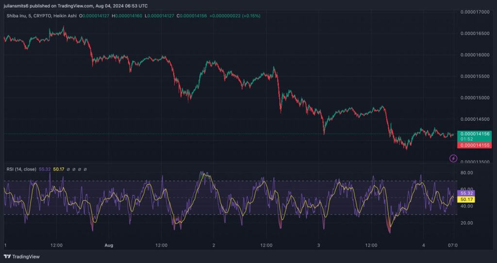497x263 pixels.
Task: Click the purple lightning bolt icon
Action: (x=454, y=158)
